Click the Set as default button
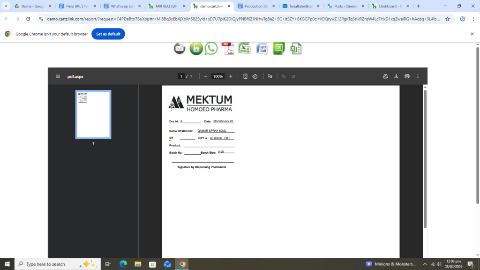The height and width of the screenshot is (270, 480). click(x=108, y=34)
